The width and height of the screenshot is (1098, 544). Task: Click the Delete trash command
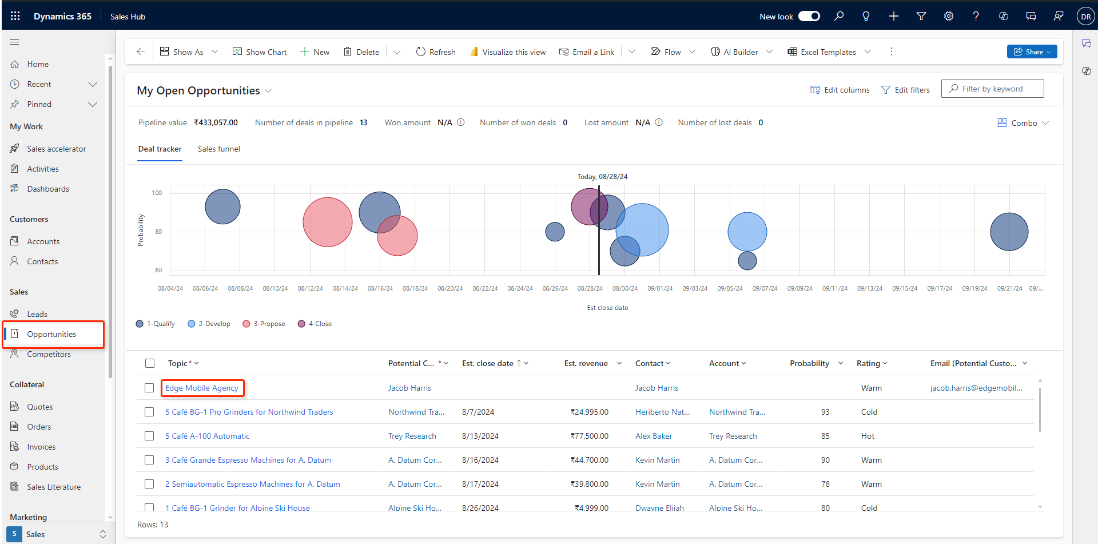point(361,52)
